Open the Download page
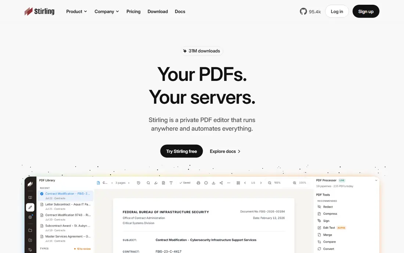 pos(158,12)
